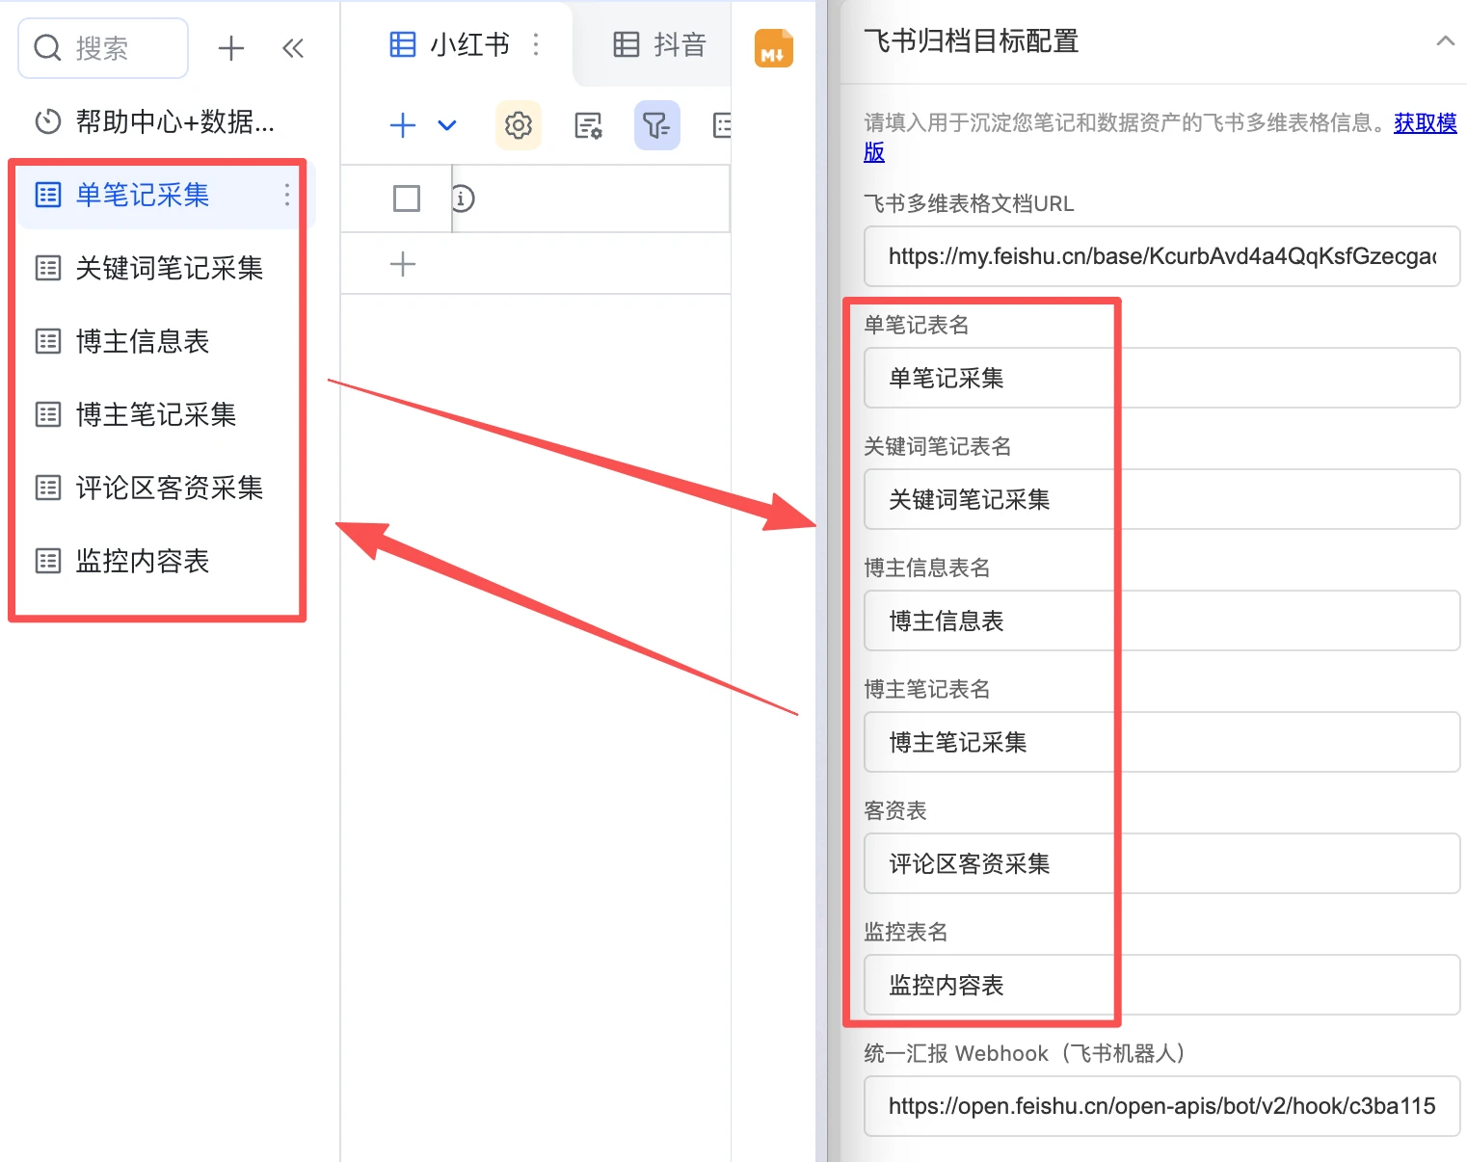Click the partially visible grouping toolbar icon
Image resolution: width=1467 pixels, height=1162 pixels.
click(721, 125)
